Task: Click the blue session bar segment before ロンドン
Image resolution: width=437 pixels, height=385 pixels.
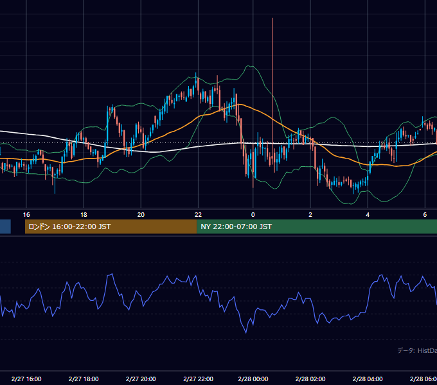Action: point(5,227)
